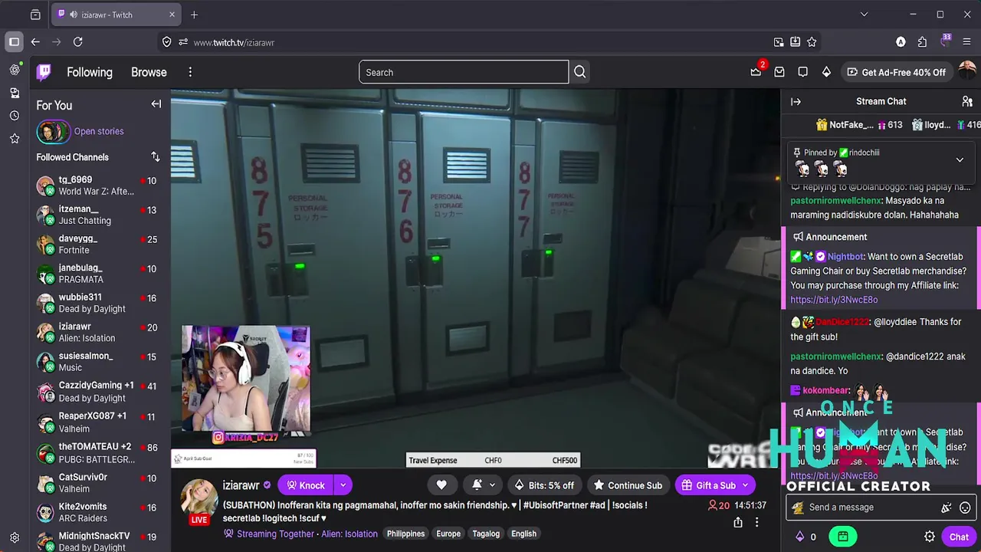The height and width of the screenshot is (552, 981).
Task: Open browser hamburger application menu
Action: (966, 42)
